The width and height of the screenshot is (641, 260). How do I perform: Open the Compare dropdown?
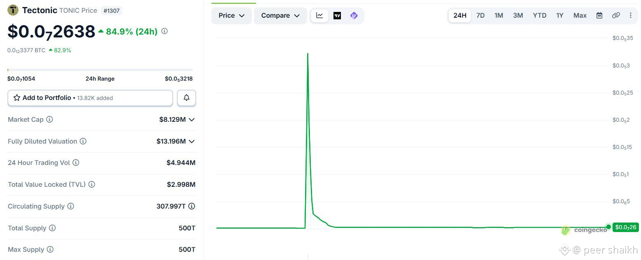coord(280,16)
